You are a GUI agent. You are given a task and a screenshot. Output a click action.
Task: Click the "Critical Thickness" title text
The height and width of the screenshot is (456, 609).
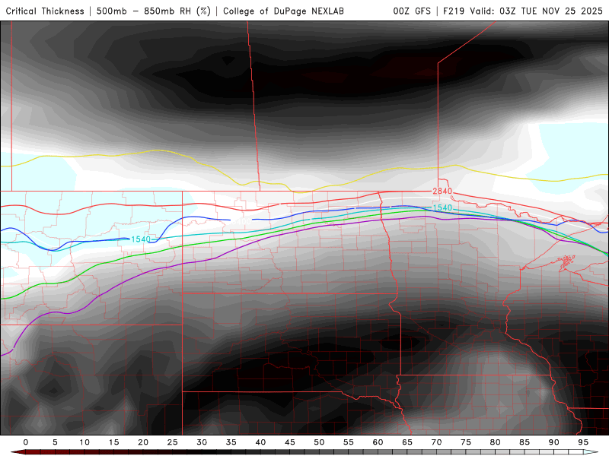tap(45, 11)
